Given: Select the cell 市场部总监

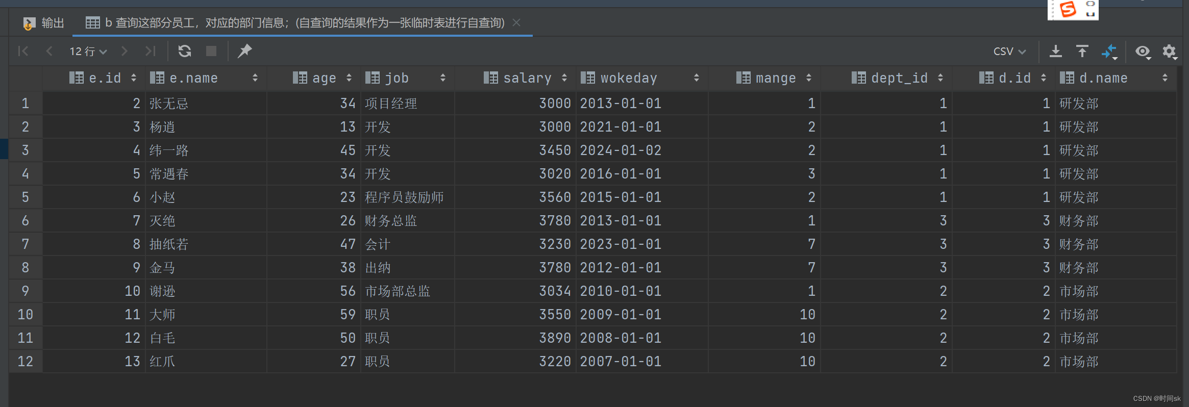Looking at the screenshot, I should pos(408,291).
